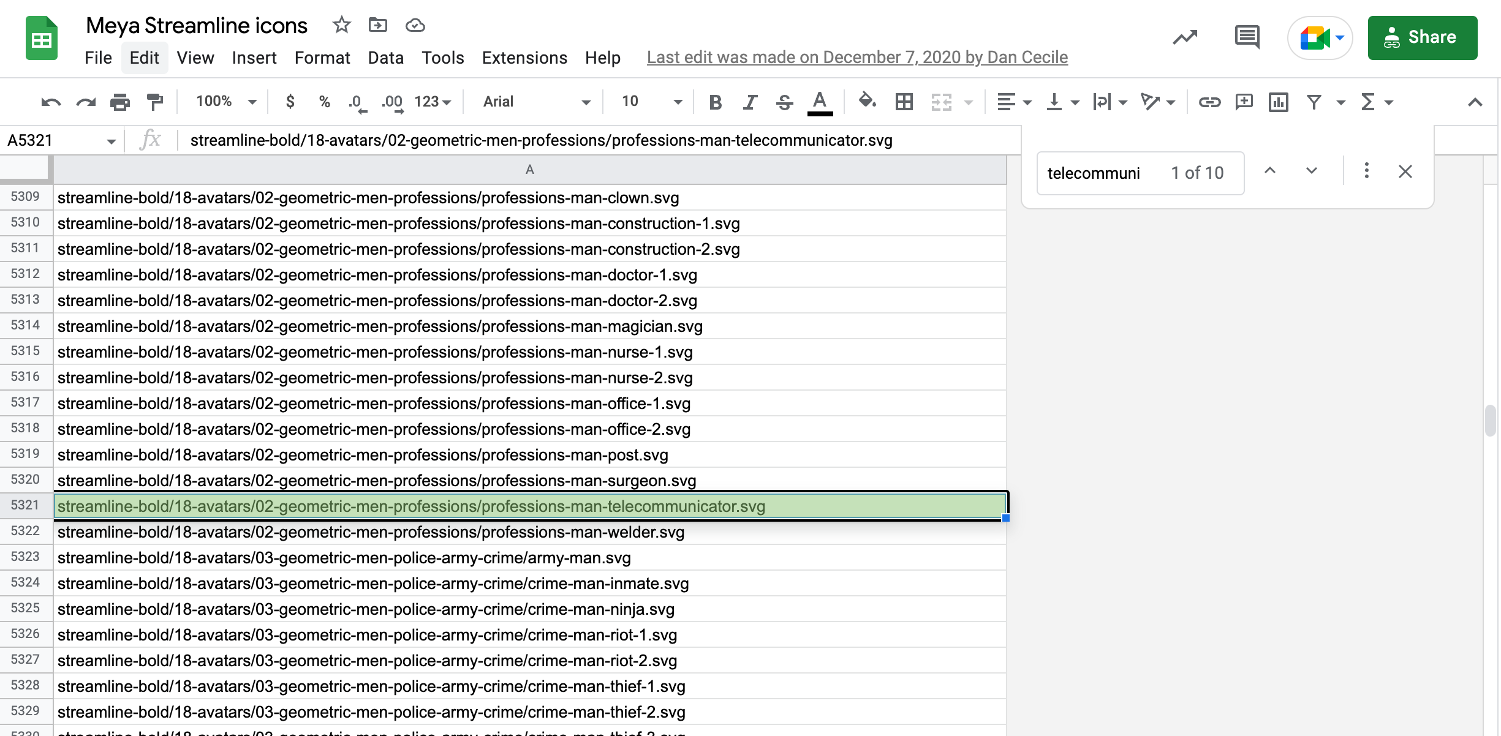Open comment history icon
Viewport: 1501px width, 736px height.
[x=1247, y=37]
